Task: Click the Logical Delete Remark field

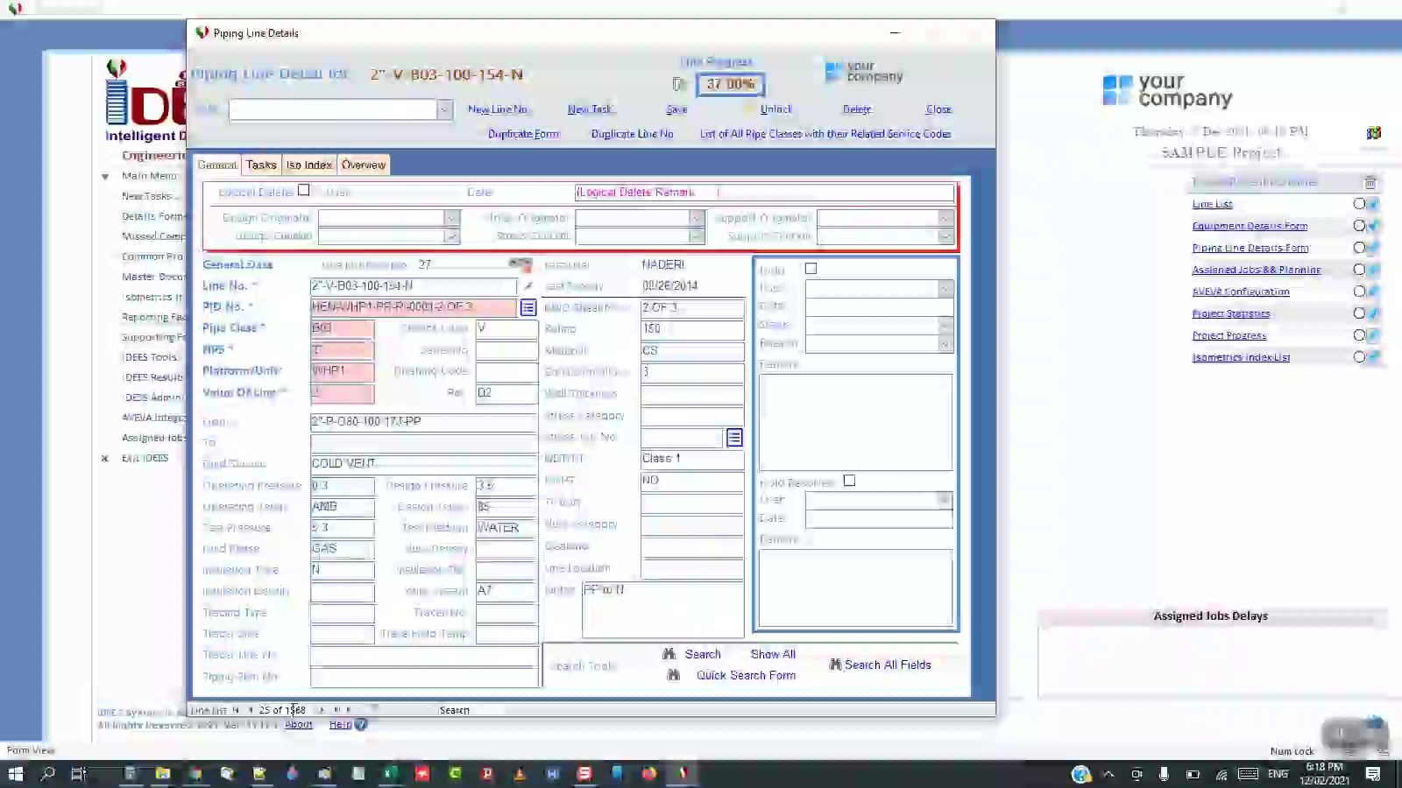Action: tap(765, 193)
